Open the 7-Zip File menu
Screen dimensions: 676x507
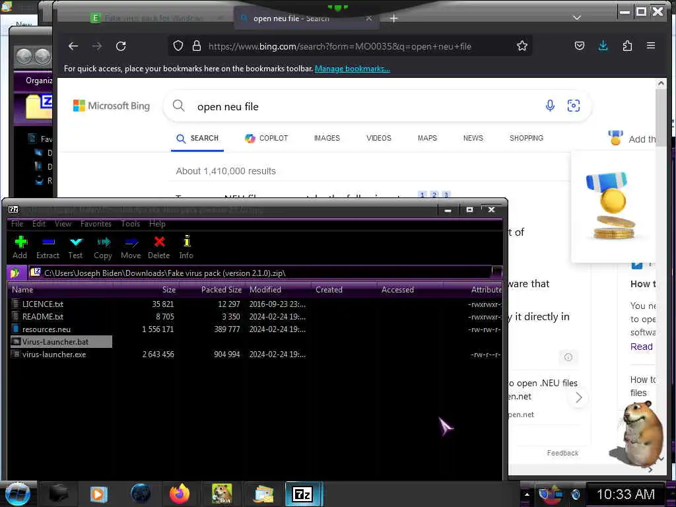(x=17, y=224)
